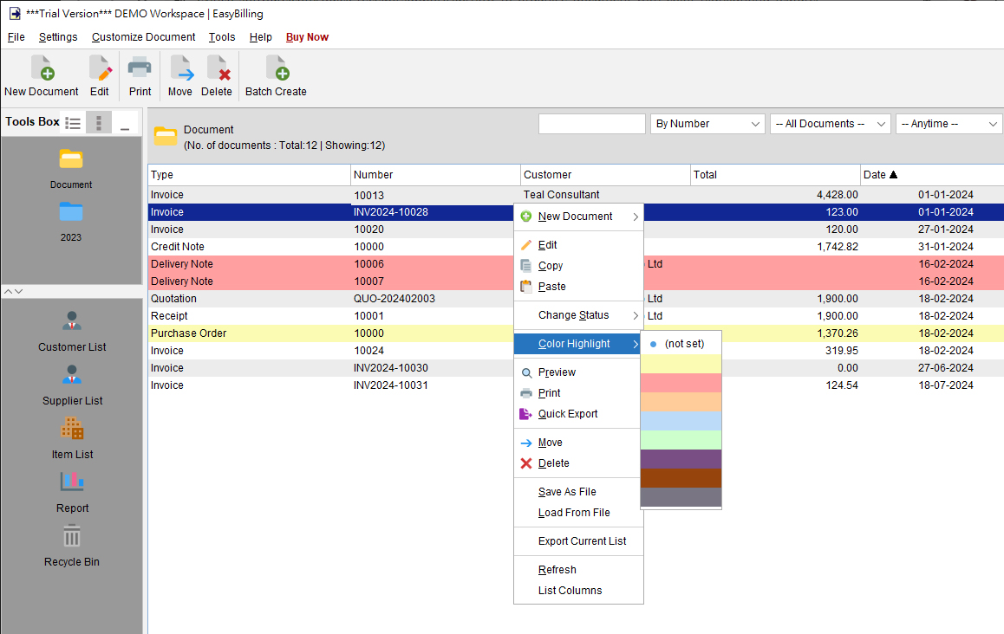Open the Customize Document menu
This screenshot has height=634, width=1004.
[x=143, y=37]
